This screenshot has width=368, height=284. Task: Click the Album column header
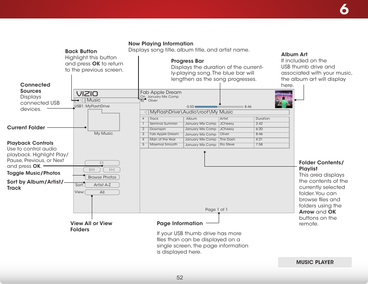(191, 119)
